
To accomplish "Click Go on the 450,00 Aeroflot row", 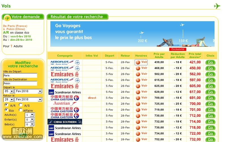I will pyautogui.click(x=210, y=68).
